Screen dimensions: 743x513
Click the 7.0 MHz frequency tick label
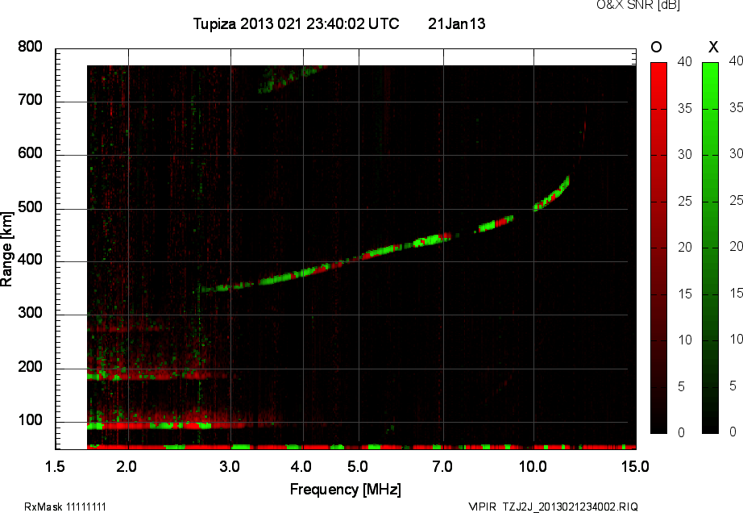pyautogui.click(x=442, y=466)
